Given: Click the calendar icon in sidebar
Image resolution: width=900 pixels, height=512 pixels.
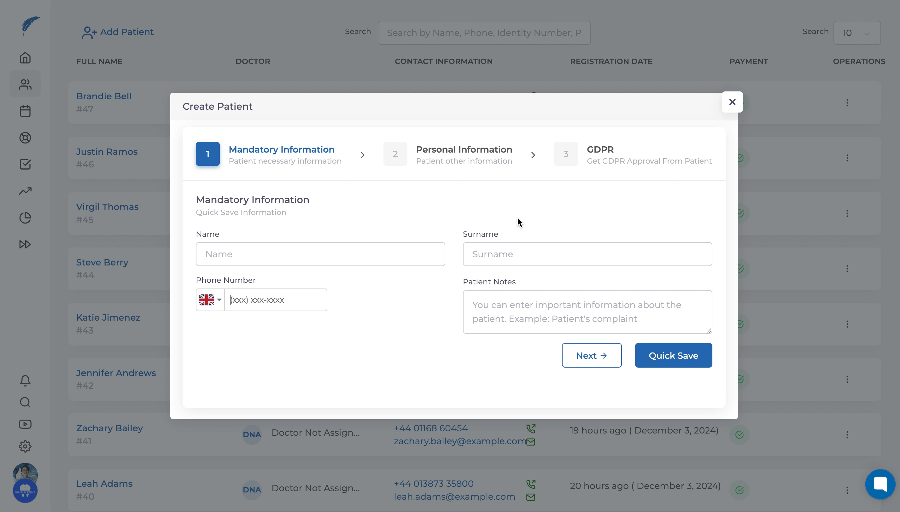Looking at the screenshot, I should tap(25, 111).
